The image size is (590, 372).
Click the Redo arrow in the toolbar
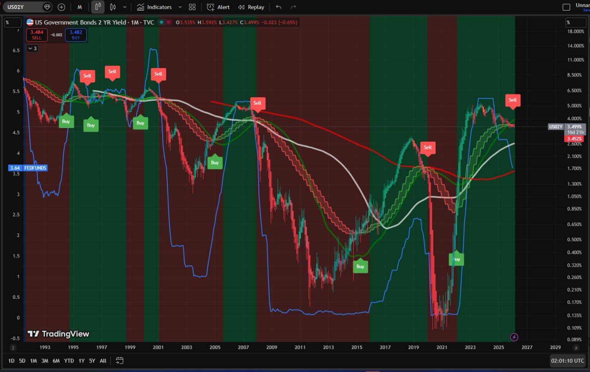tap(294, 7)
